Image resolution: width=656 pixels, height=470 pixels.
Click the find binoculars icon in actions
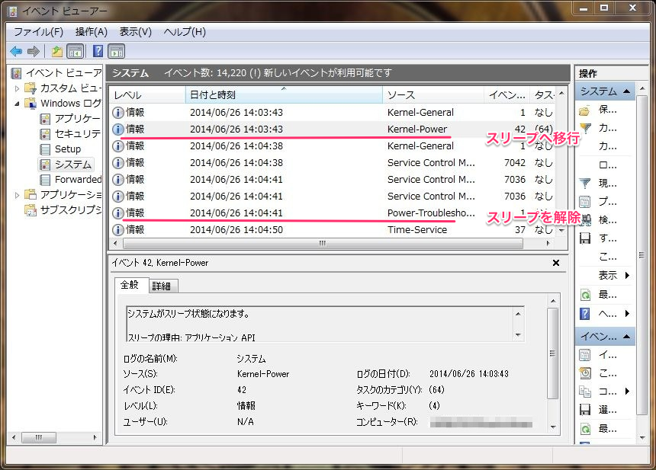[586, 219]
